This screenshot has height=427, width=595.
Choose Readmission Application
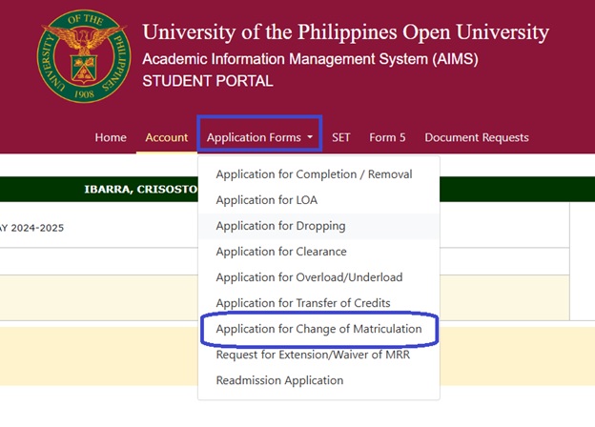pos(279,380)
